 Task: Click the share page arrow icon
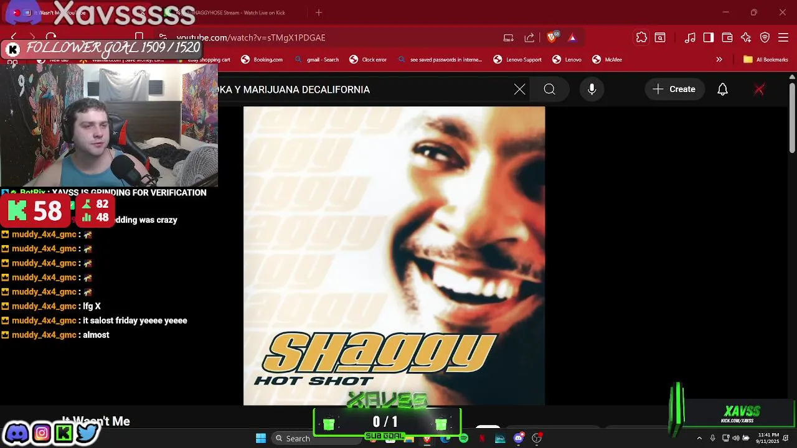click(529, 38)
